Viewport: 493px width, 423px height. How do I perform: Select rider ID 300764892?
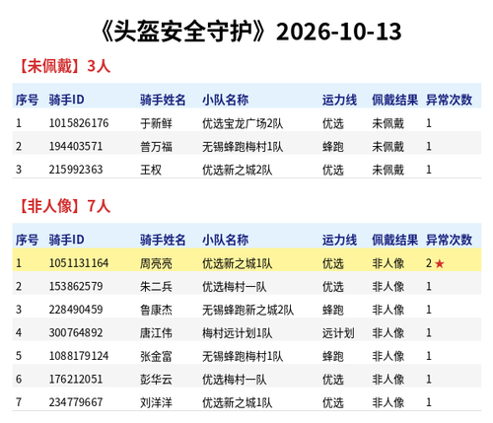[x=76, y=333]
